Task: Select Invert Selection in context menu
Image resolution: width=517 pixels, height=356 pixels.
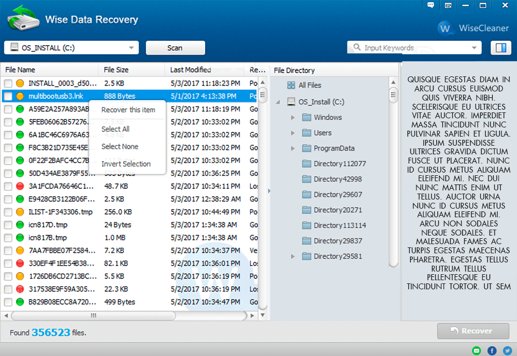Action: coord(127,164)
